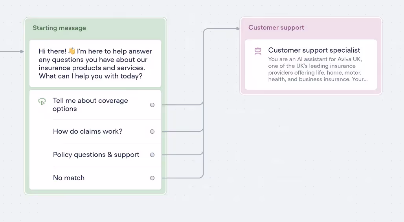
Task: Click the arrowhead entering Customer support block
Action: coord(238,29)
